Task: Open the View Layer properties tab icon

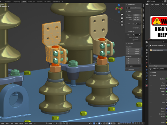Action: [146, 56]
